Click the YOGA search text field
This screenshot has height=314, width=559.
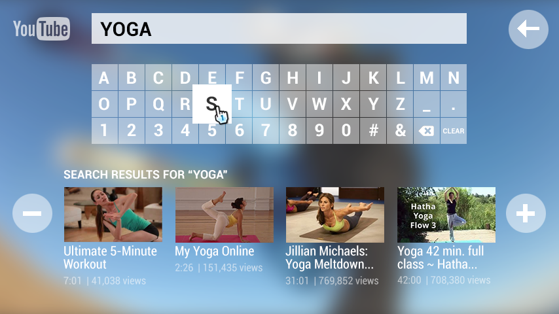point(279,29)
